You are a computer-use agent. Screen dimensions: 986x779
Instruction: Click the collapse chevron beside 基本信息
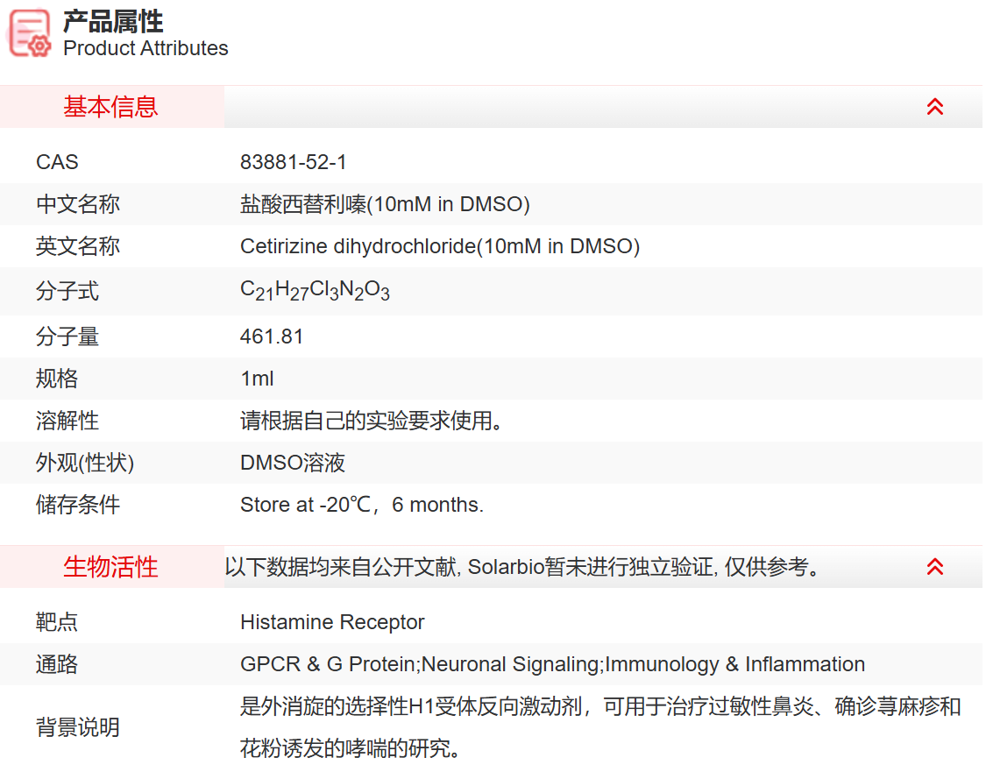coord(935,106)
